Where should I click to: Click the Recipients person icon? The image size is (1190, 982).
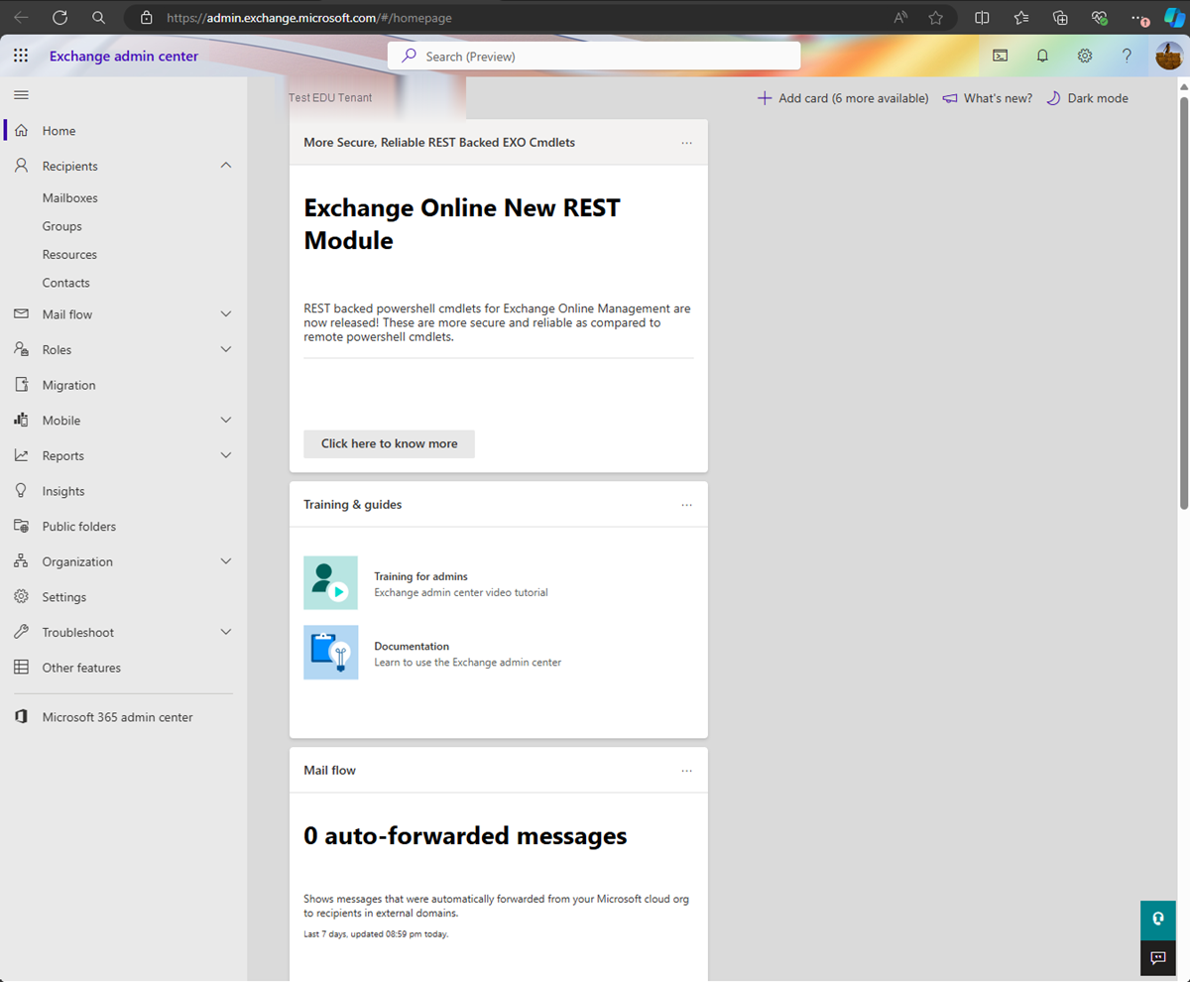[21, 166]
